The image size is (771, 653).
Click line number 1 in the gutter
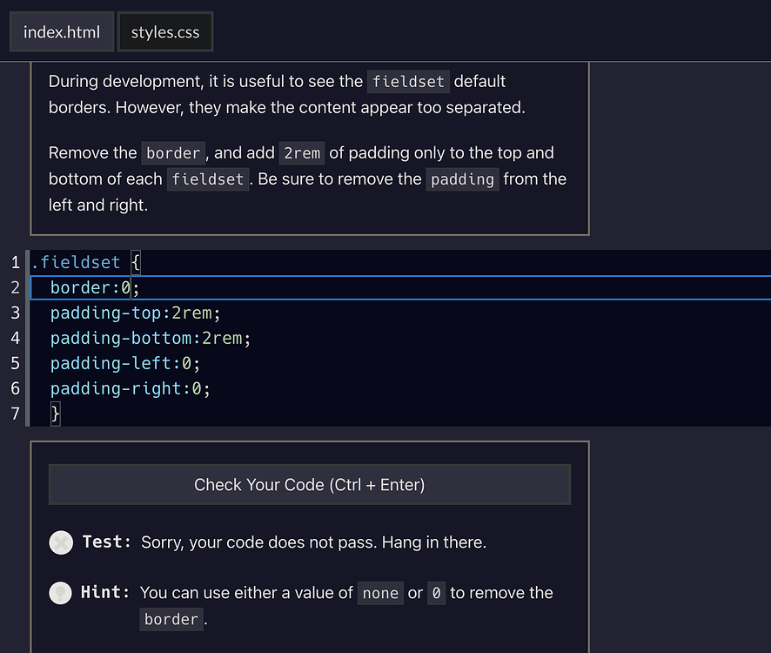pos(15,262)
